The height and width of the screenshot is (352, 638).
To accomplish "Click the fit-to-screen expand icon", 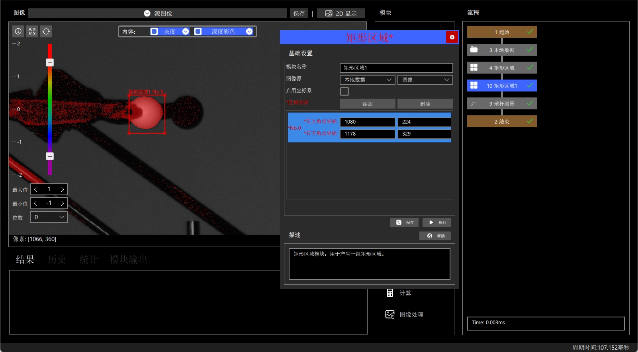I will (32, 31).
